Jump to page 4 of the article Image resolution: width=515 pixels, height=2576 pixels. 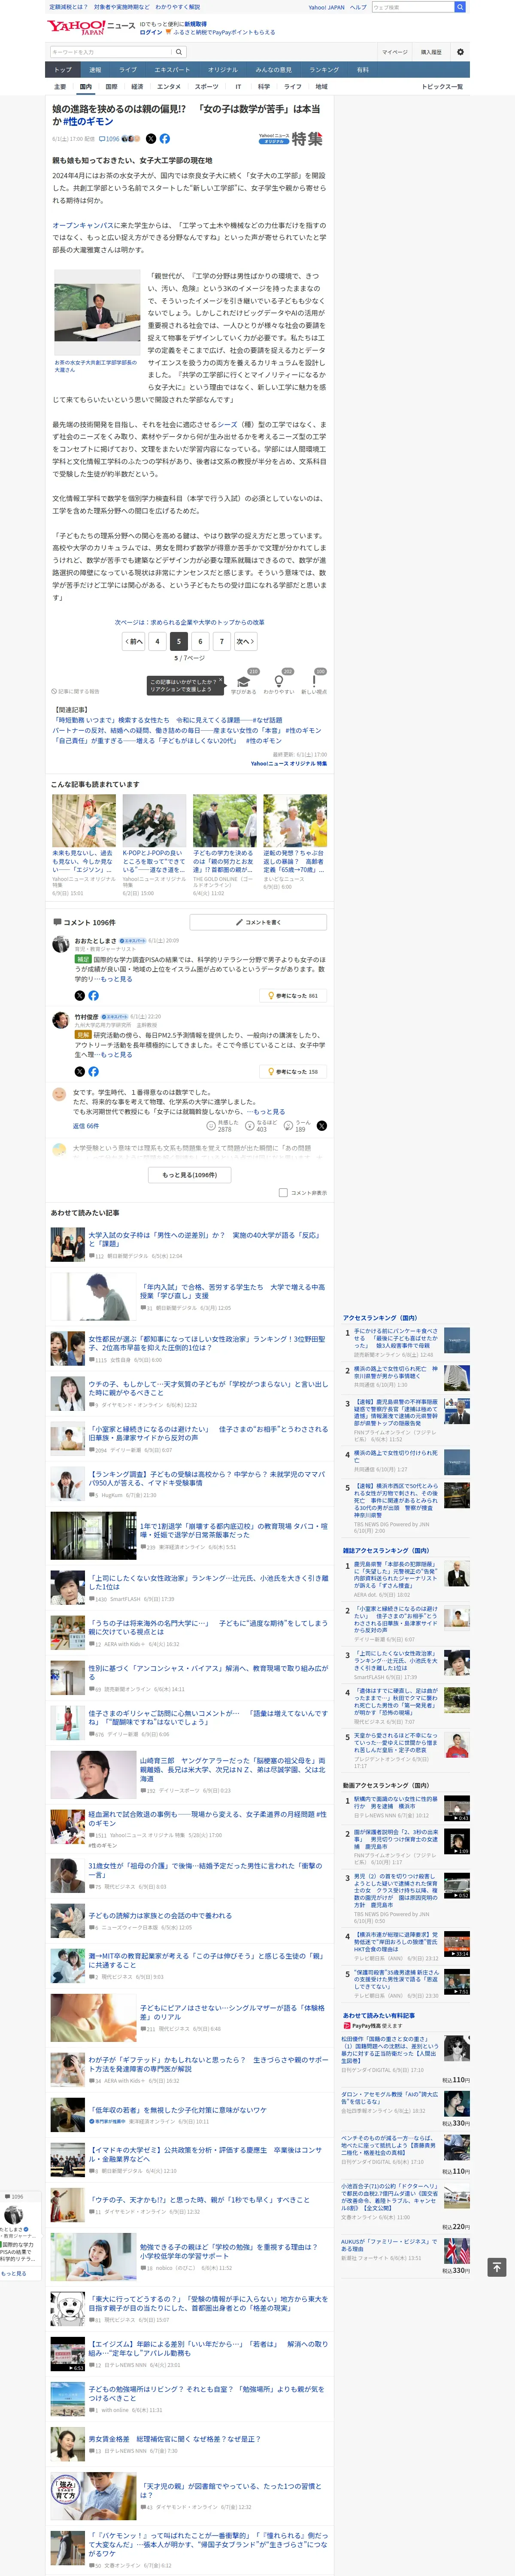pyautogui.click(x=157, y=642)
